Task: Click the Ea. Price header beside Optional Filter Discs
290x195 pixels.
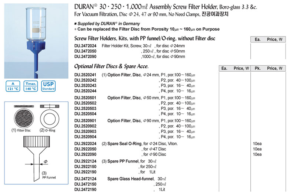Action: click(234, 68)
